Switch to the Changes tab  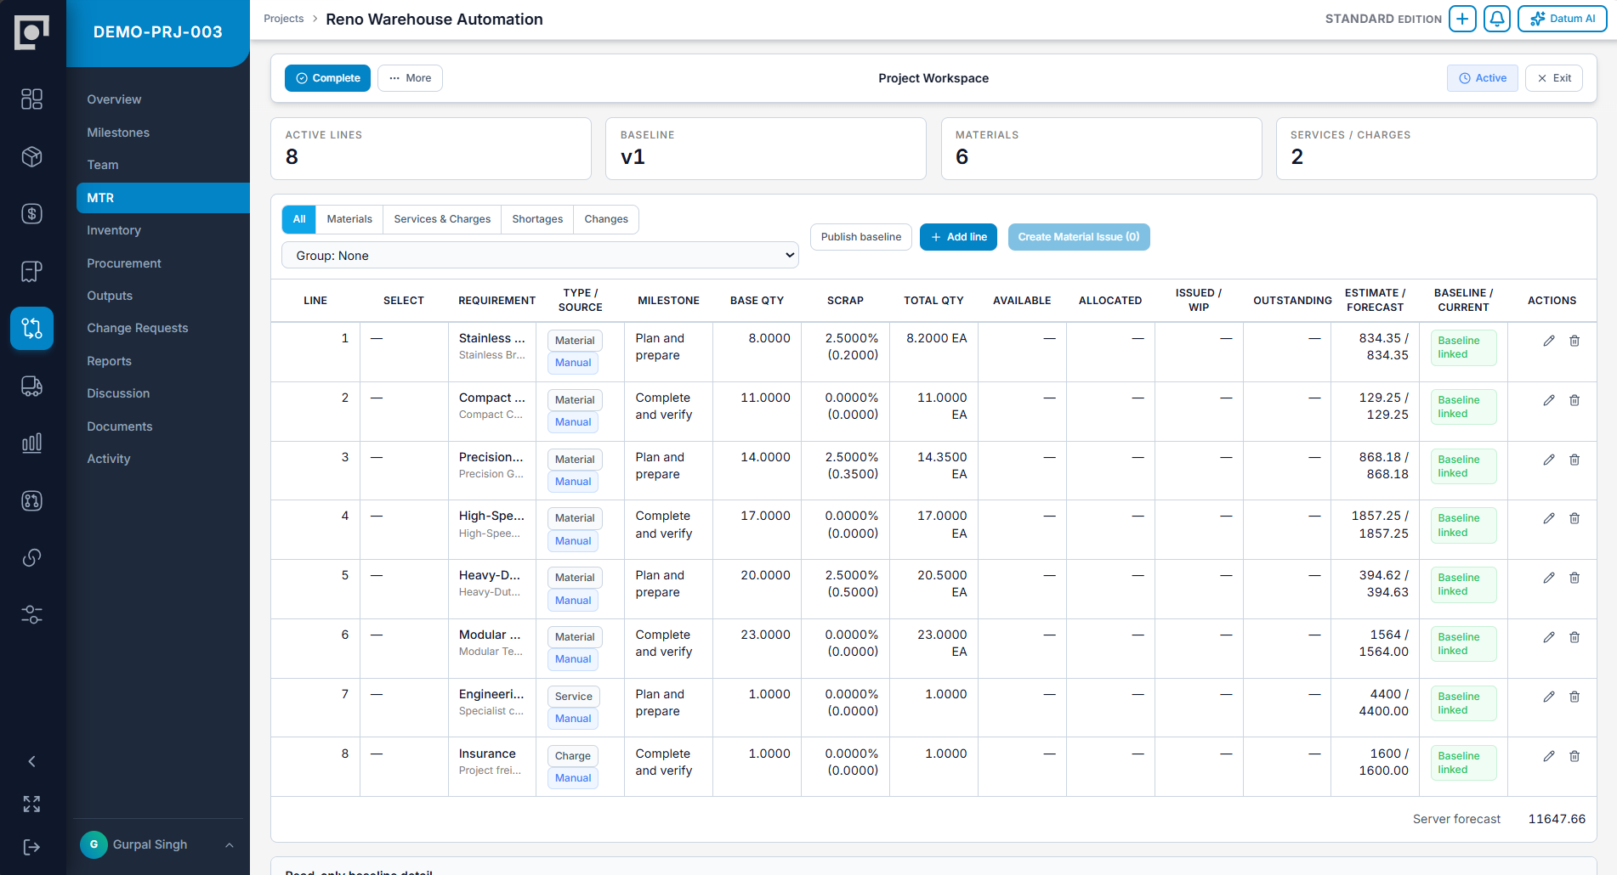(x=606, y=219)
